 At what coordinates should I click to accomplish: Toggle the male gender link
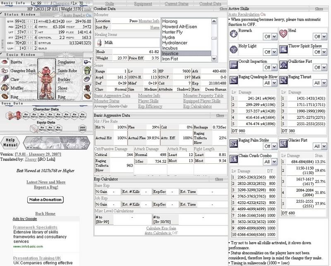(x=88, y=9)
